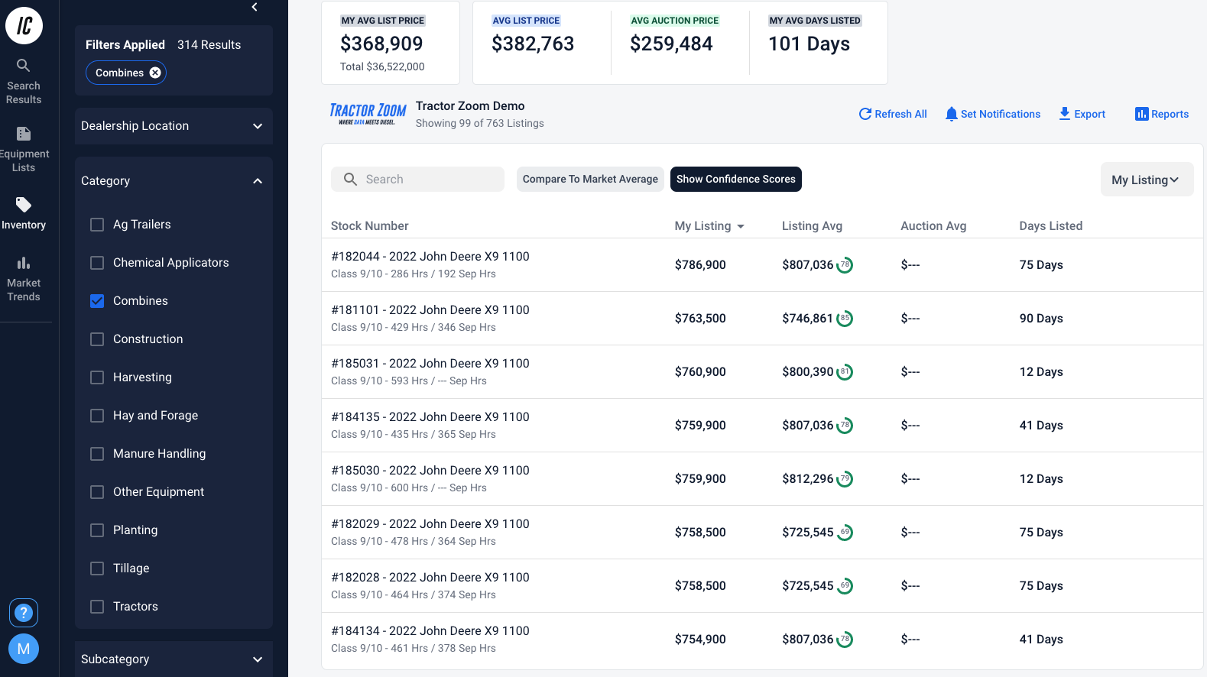Click the Set Notifications bell icon
Screen dimensions: 1207x677
951,114
